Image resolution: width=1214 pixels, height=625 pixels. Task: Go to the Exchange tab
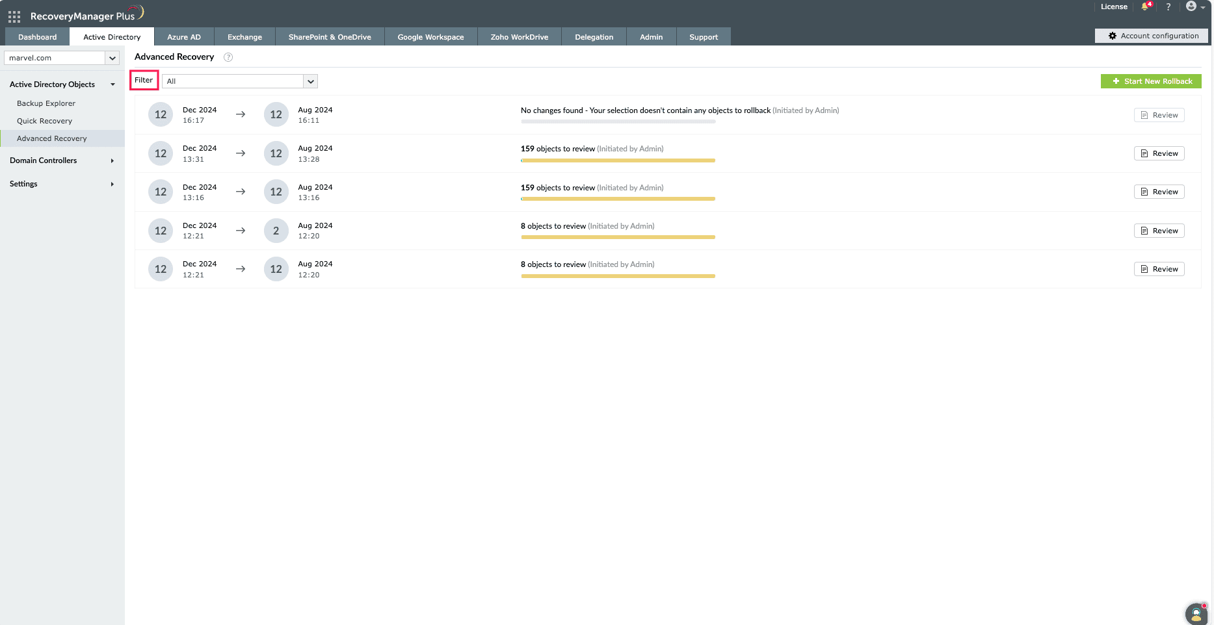pos(244,37)
